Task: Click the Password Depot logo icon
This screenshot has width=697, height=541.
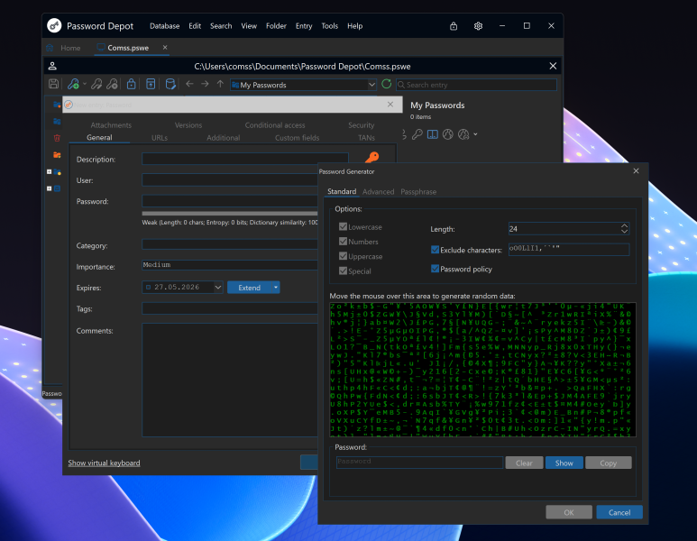Action: coord(54,26)
